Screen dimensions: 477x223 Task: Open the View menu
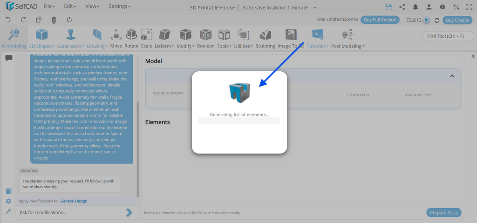pyautogui.click(x=92, y=6)
